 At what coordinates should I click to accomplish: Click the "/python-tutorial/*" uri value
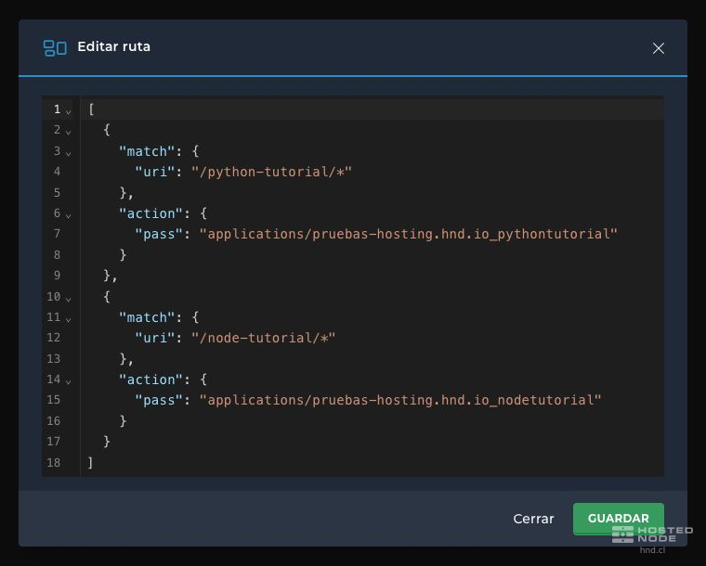pyautogui.click(x=271, y=172)
